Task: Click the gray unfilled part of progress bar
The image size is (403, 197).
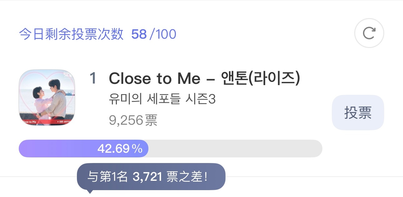Action: 235,148
